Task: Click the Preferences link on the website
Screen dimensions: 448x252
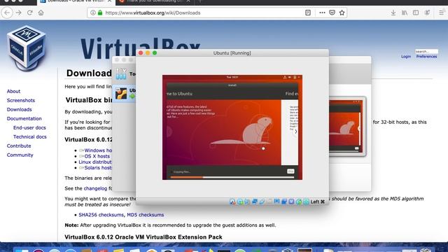Action: pyautogui.click(x=426, y=57)
